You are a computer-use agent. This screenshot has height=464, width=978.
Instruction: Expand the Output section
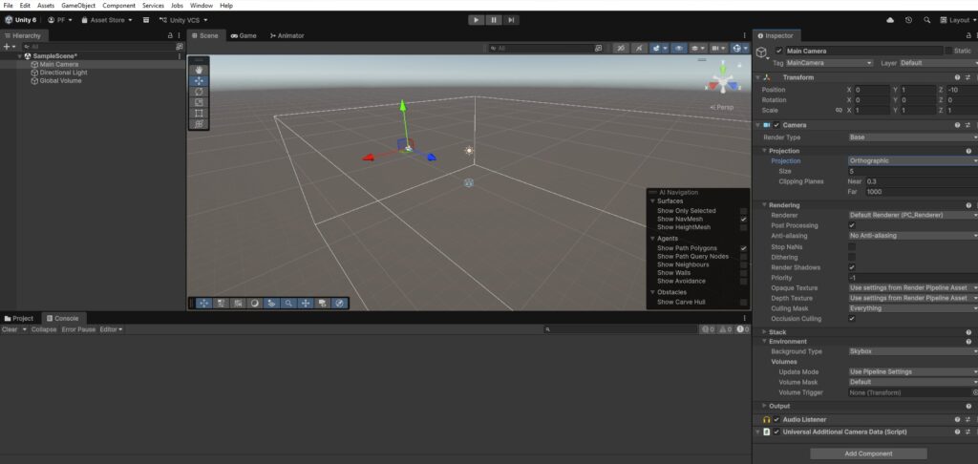(765, 406)
